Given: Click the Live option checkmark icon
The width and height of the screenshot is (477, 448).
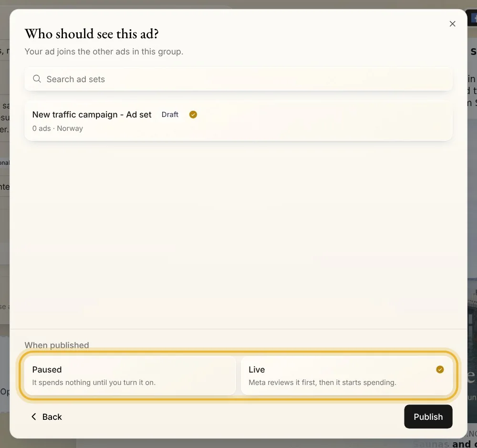Looking at the screenshot, I should (440, 369).
